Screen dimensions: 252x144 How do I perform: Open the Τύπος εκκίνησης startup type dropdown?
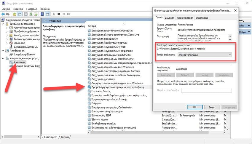click(x=205, y=55)
